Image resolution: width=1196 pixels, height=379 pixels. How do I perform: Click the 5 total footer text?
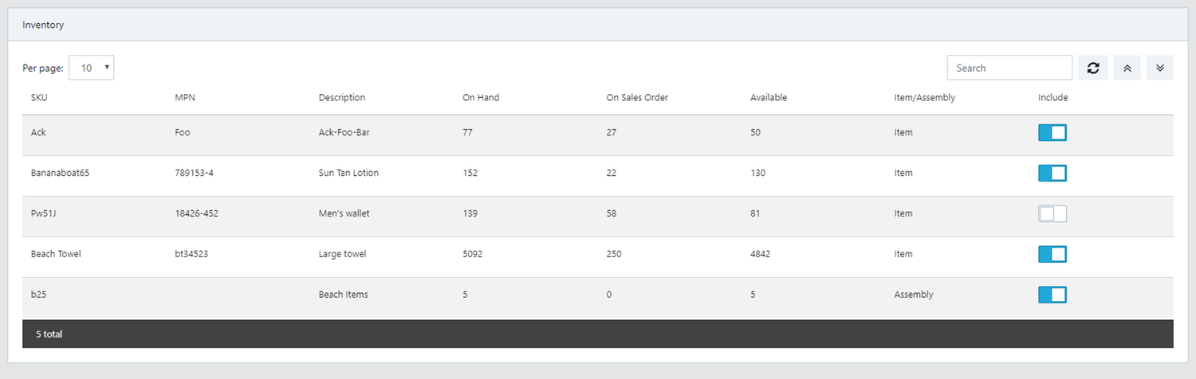[x=49, y=334]
